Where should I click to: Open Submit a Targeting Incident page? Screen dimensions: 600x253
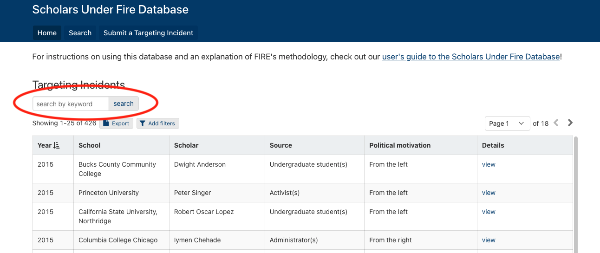[x=148, y=33]
